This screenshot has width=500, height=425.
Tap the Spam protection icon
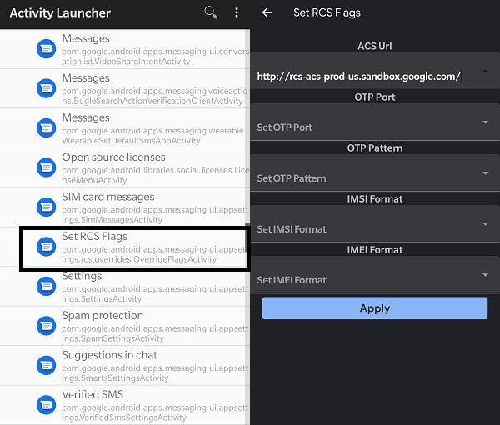pyautogui.click(x=46, y=326)
